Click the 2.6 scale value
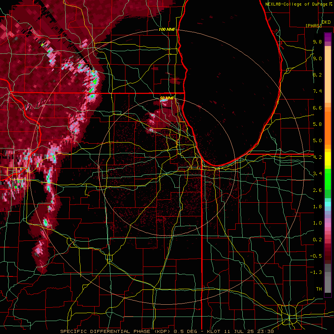This screenshot has height=334, width=334. [317, 190]
